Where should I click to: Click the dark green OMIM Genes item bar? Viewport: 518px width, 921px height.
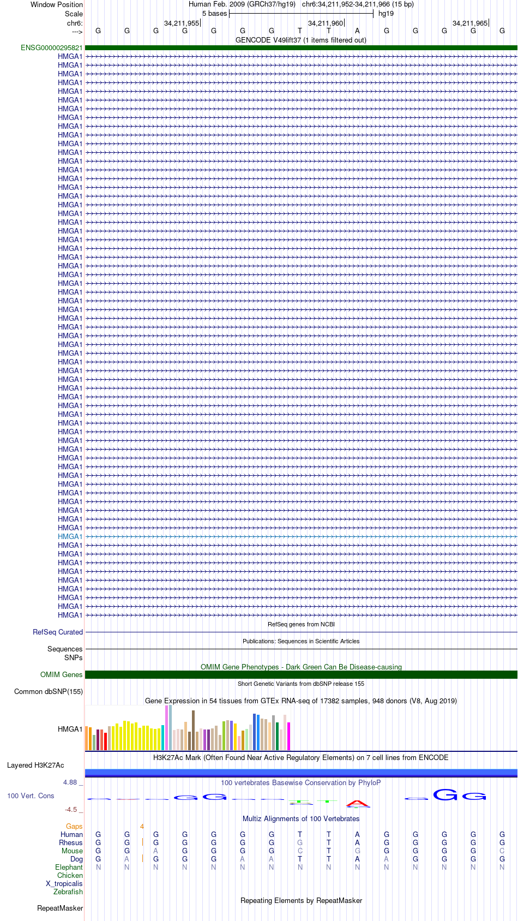click(301, 674)
